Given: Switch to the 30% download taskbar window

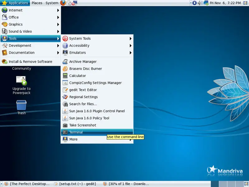Looking at the screenshot, I should (x=126, y=184).
